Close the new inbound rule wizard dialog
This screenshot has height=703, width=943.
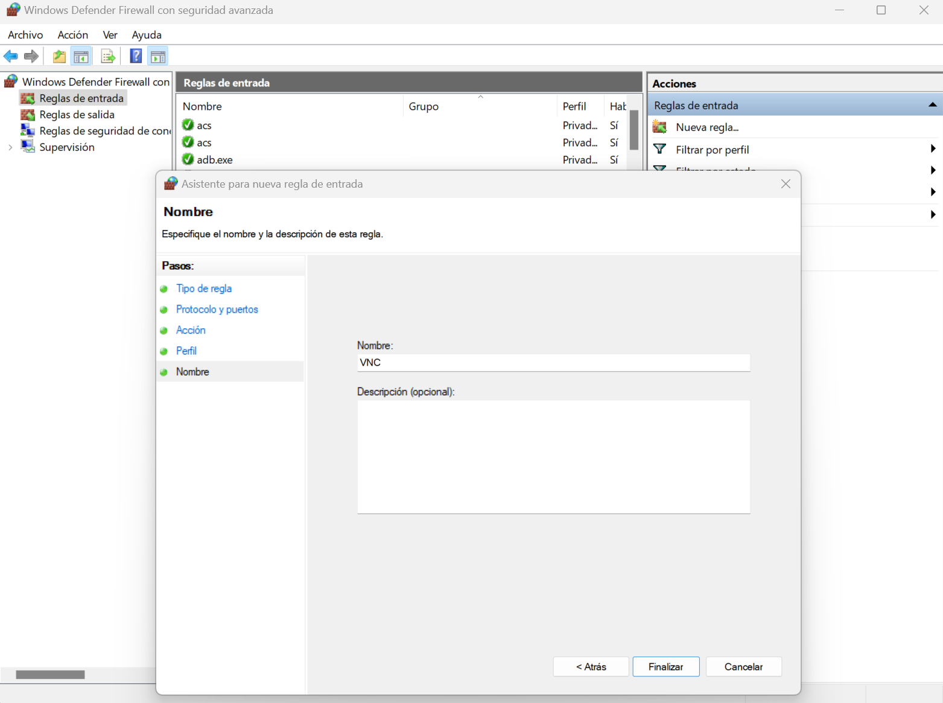[786, 184]
